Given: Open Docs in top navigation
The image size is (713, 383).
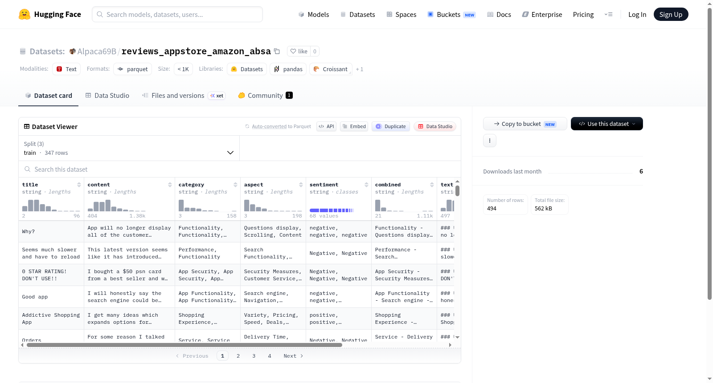Looking at the screenshot, I should 499,14.
